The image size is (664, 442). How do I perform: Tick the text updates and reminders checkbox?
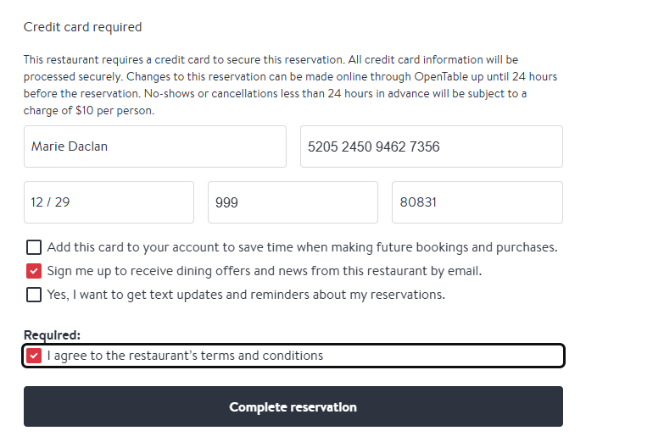point(34,295)
